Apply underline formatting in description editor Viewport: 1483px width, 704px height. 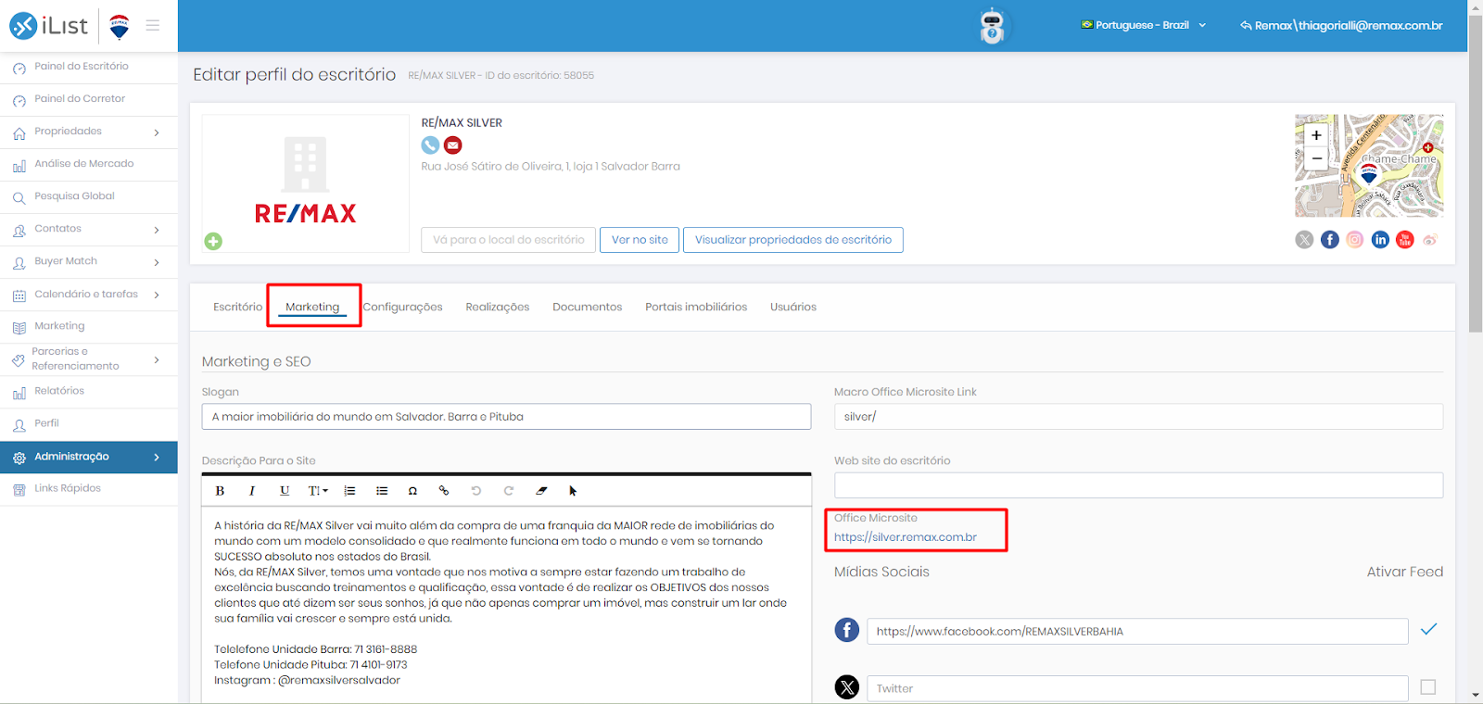[x=285, y=491]
